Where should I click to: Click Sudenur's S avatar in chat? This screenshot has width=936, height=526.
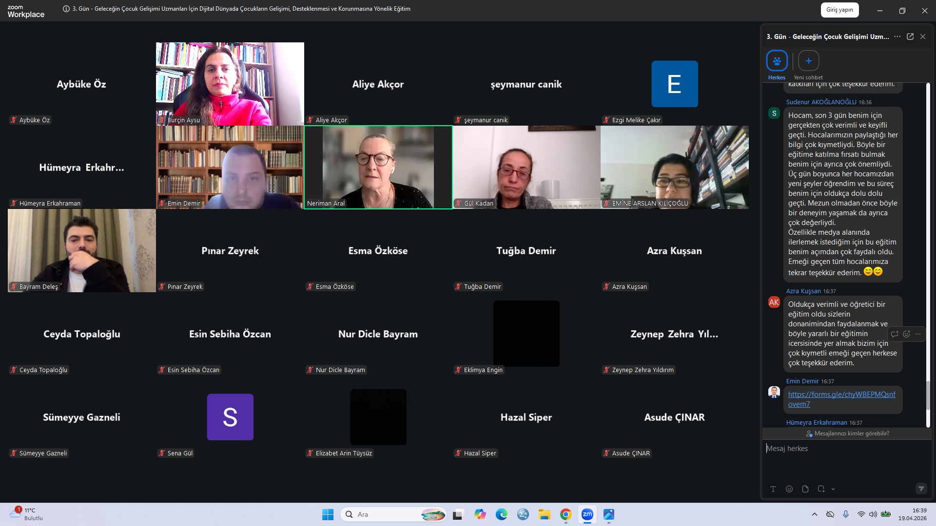click(774, 113)
